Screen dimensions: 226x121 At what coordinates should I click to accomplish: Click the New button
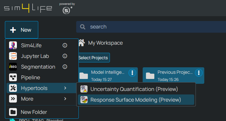[x=21, y=30]
